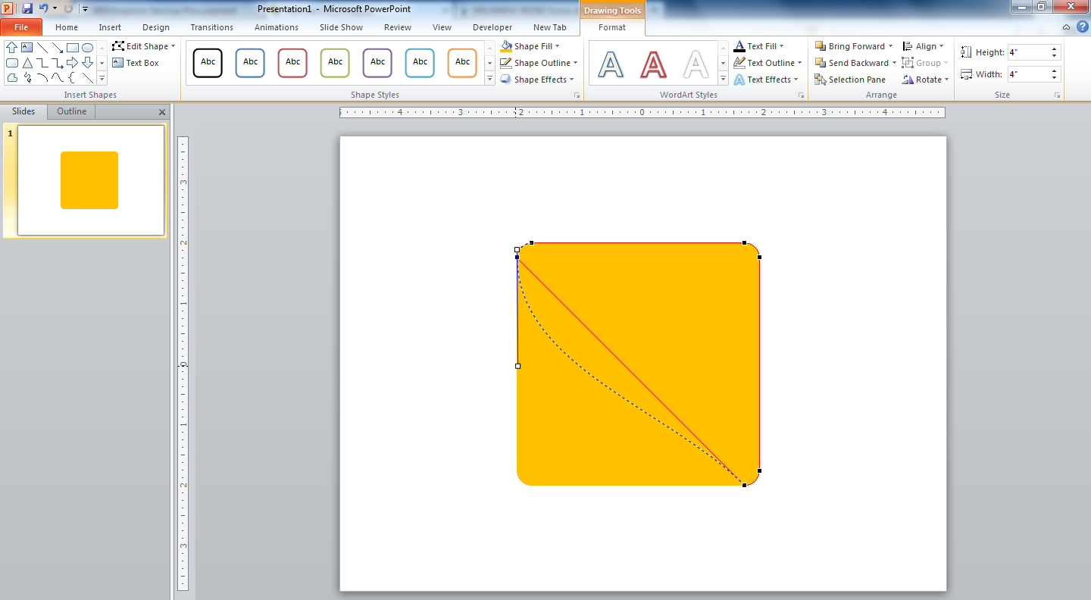Select the Rounded Rectangle shape

[12, 62]
